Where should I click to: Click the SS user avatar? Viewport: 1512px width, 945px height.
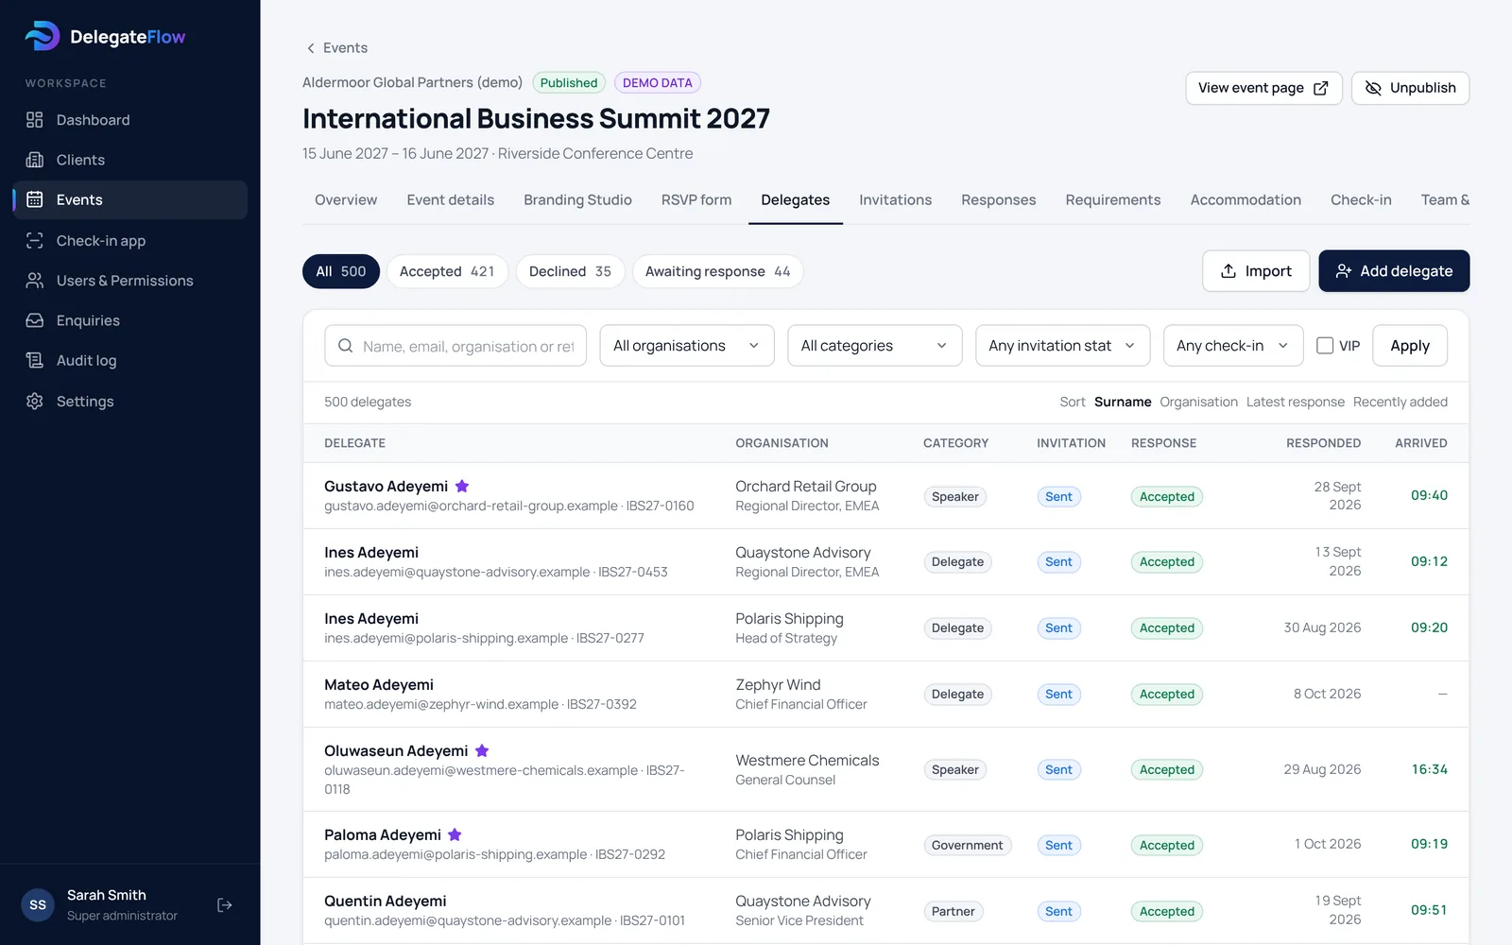click(38, 905)
